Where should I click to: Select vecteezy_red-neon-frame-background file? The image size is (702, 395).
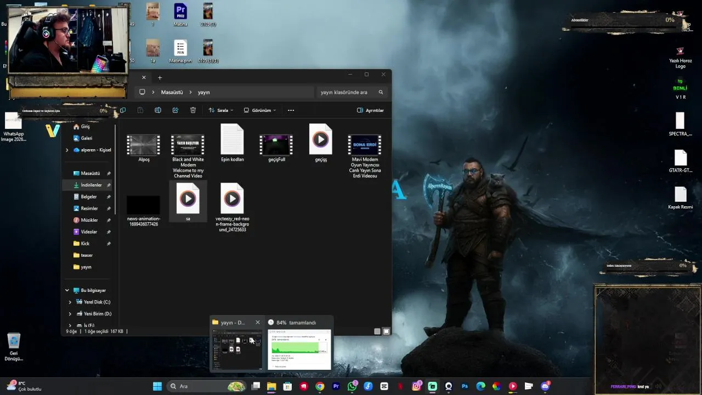(x=232, y=207)
